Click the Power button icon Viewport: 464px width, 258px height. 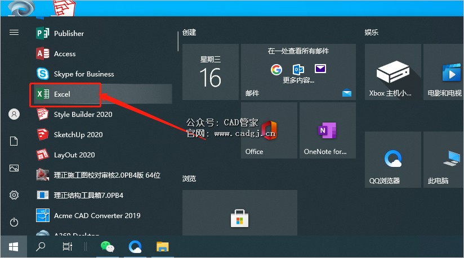click(14, 222)
